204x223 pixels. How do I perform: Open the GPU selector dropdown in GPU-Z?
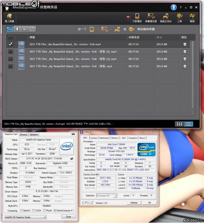point(25,217)
